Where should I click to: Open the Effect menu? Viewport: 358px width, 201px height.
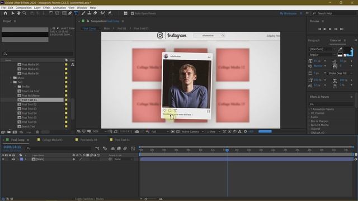pos(47,8)
